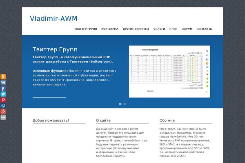
Task: Select the second slider pagination dot
Action: 125,104
